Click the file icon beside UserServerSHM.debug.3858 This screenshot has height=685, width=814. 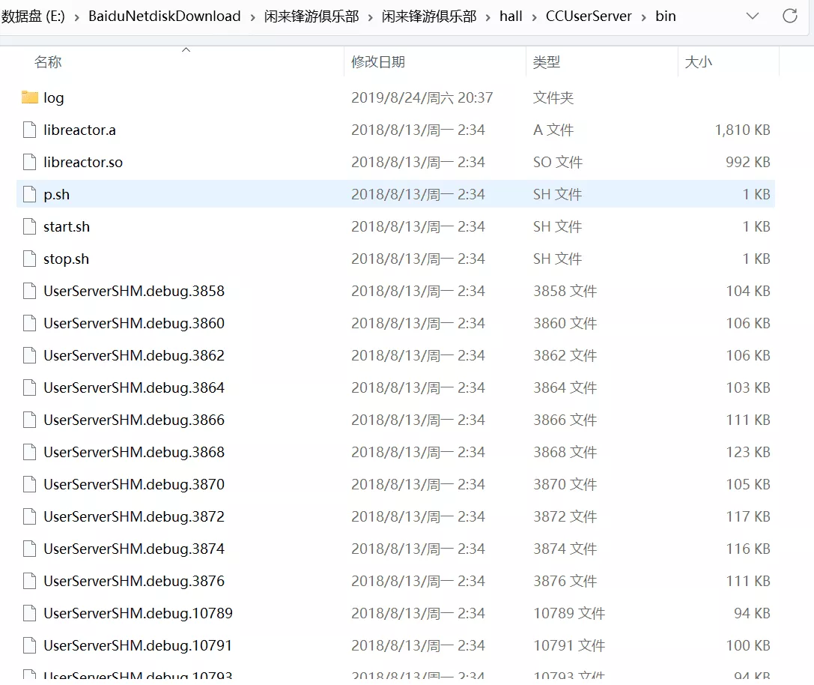pos(29,290)
